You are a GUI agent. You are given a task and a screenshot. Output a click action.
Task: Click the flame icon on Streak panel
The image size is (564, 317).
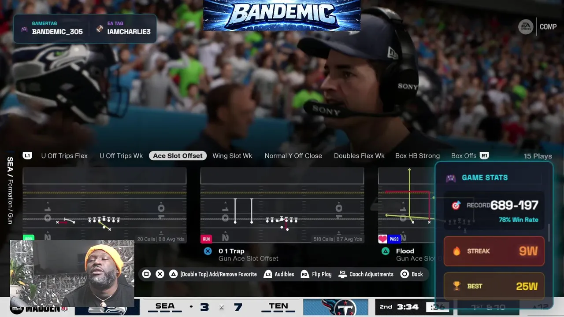tap(457, 251)
